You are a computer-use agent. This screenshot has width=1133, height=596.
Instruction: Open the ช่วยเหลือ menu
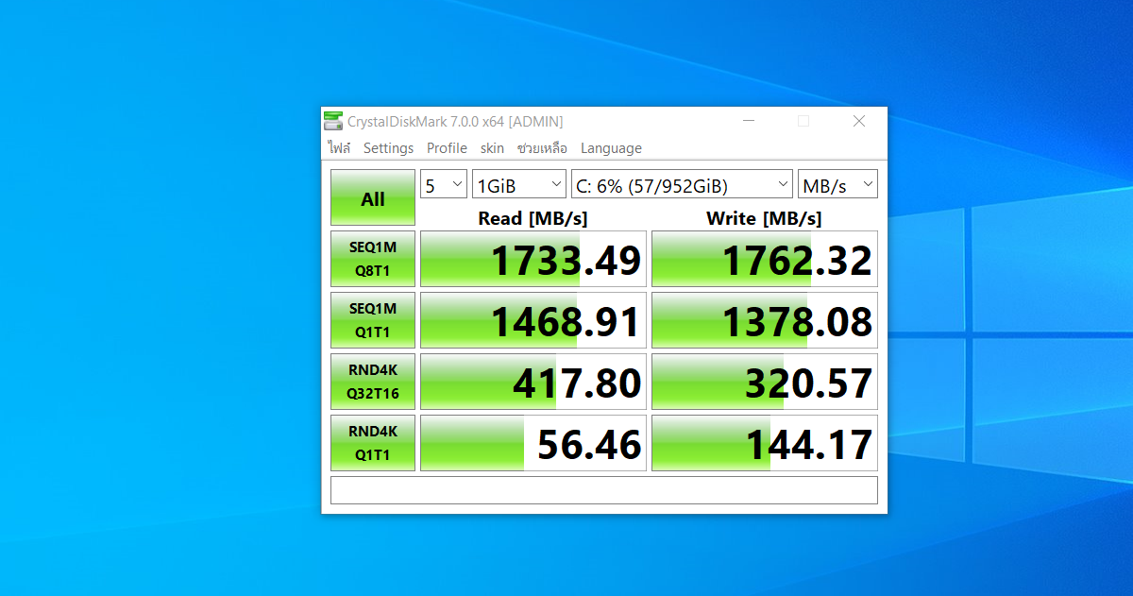[x=542, y=148]
